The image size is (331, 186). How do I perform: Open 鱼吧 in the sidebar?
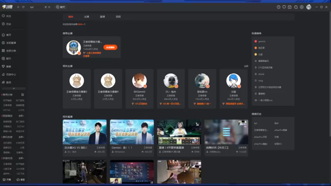click(7, 82)
